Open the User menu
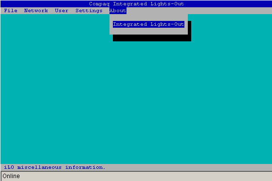 (x=62, y=11)
